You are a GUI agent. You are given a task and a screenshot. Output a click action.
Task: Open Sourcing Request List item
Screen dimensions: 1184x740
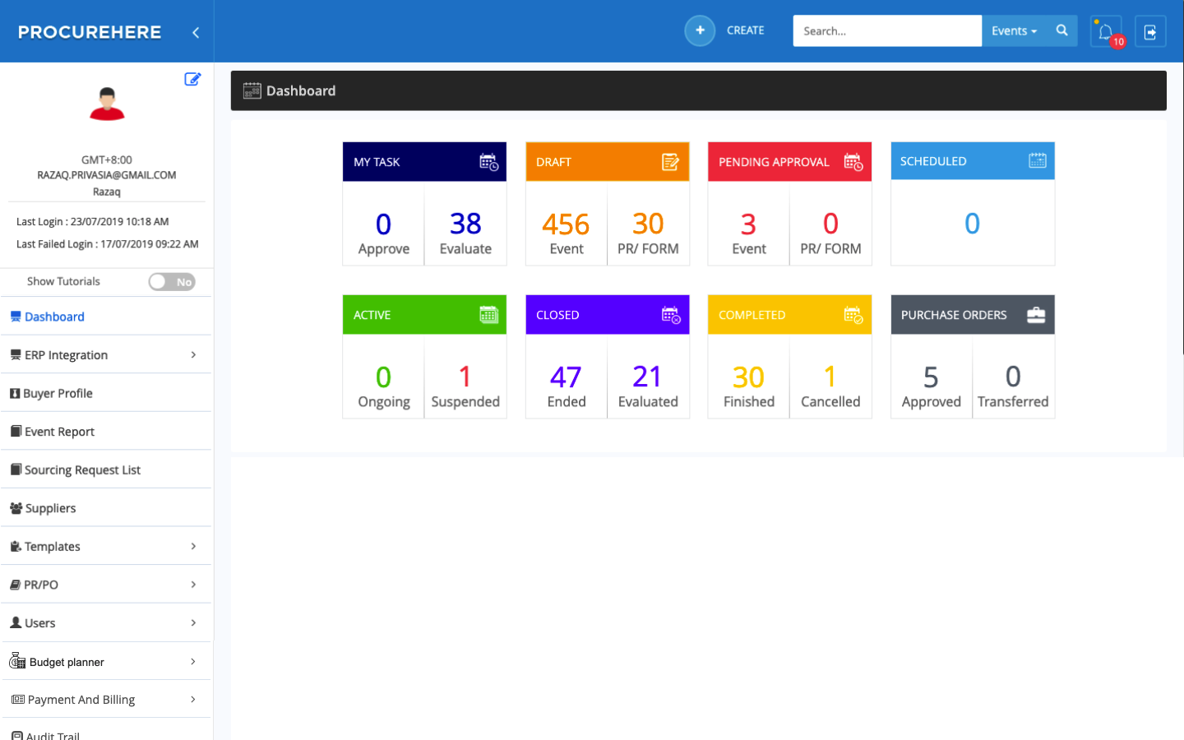(x=106, y=469)
